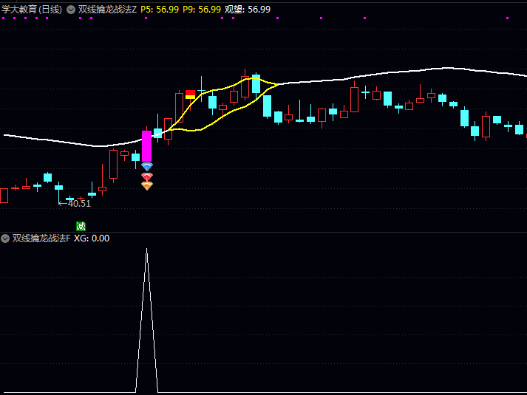
Task: Select the rightmost cyan candlestick
Action: tap(519, 129)
